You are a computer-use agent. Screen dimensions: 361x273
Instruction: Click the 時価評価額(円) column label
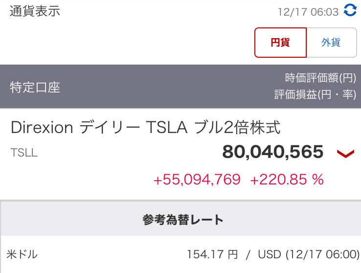320,78
